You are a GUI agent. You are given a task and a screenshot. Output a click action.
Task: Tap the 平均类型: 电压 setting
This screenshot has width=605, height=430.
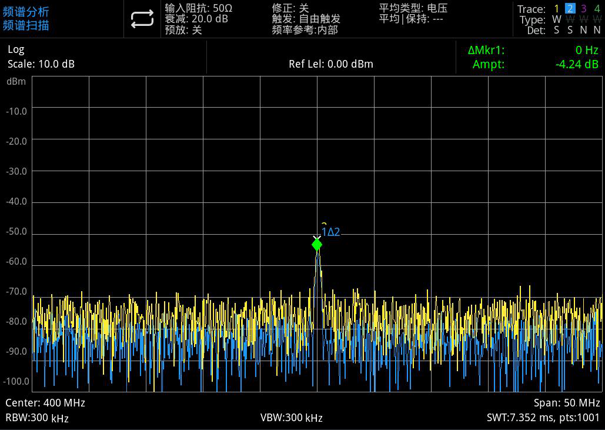point(413,8)
